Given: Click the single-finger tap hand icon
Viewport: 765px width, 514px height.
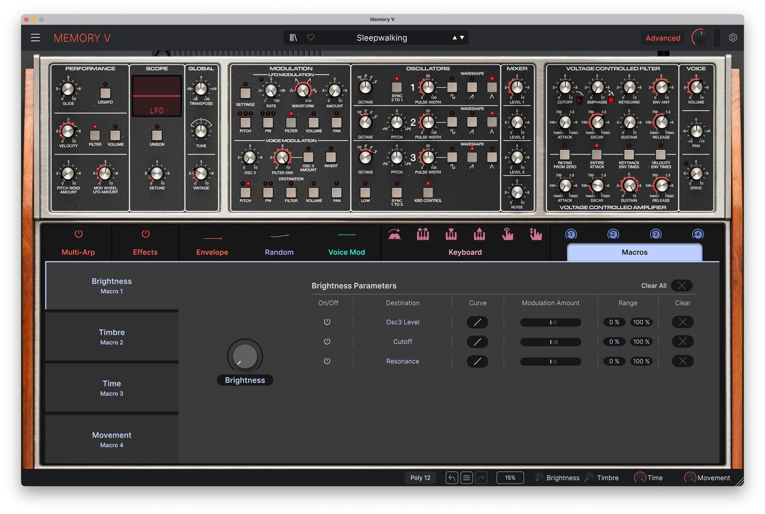Looking at the screenshot, I should coord(507,235).
